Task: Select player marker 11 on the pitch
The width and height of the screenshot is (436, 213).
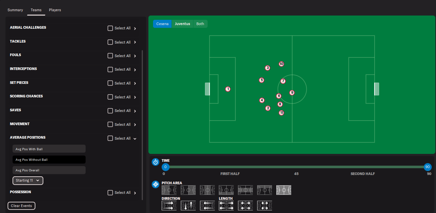Action: 281,113
